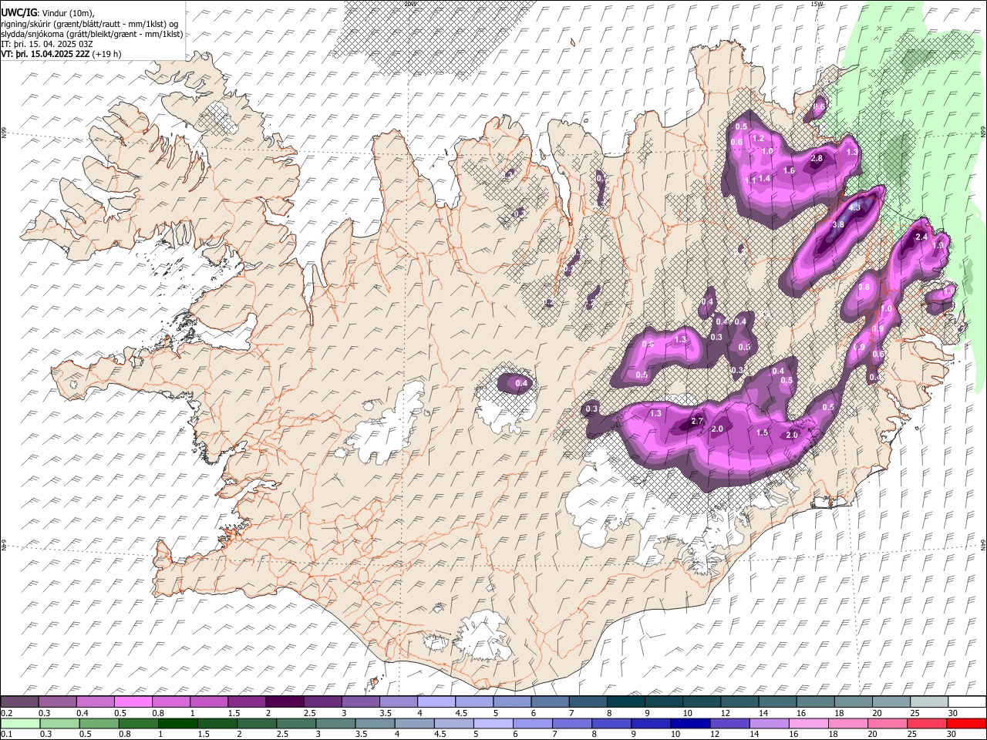Select the darkest green swatch labeled 1

(x=177, y=723)
